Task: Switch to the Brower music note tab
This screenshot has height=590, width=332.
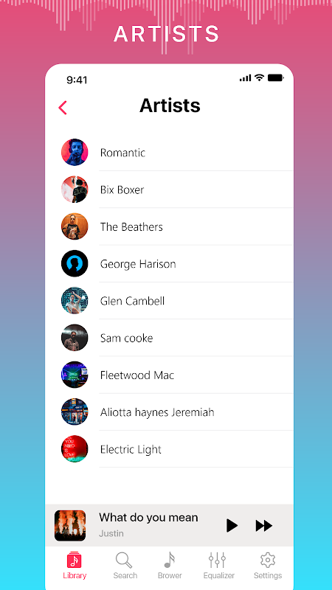Action: tap(170, 560)
